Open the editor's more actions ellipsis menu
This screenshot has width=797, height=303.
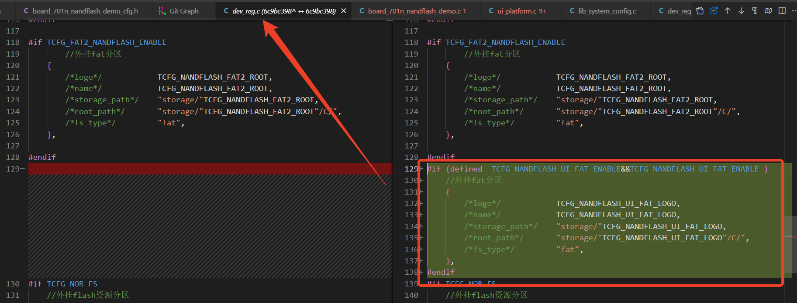click(x=794, y=11)
